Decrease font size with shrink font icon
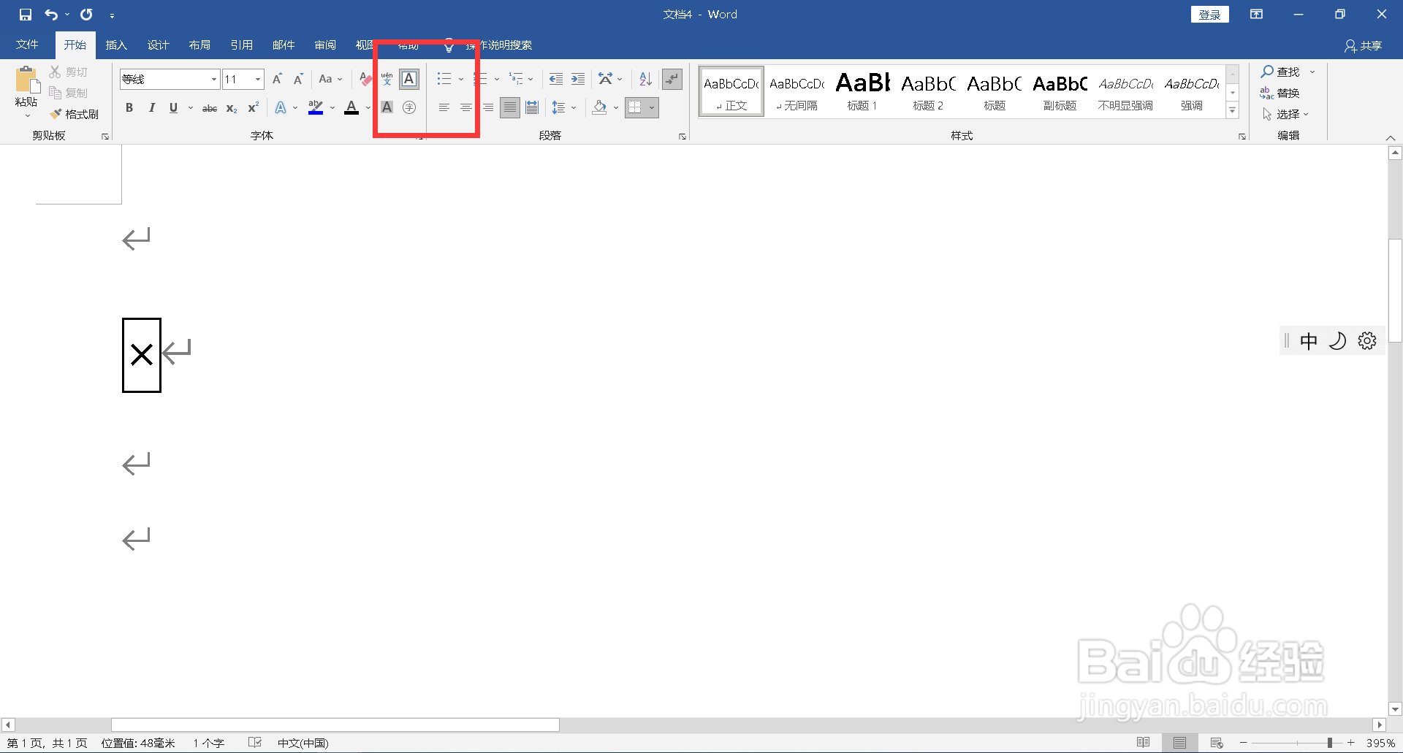Viewport: 1403px width, 753px height. [x=298, y=79]
